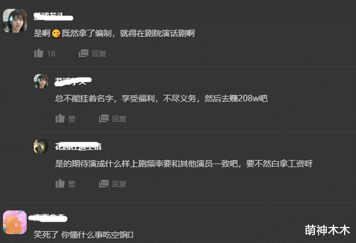Click 回复 text under the 白拿工资 comment
356x243 pixels.
click(x=119, y=184)
